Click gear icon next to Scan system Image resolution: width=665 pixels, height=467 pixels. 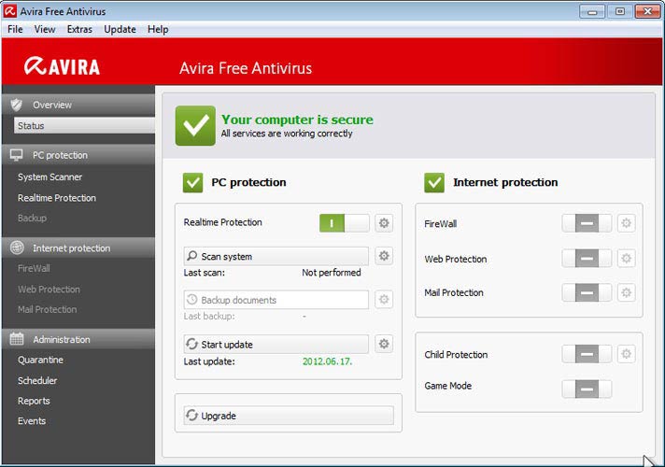click(384, 256)
